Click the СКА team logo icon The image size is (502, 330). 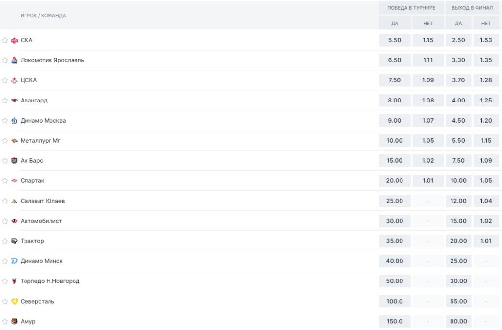14,40
